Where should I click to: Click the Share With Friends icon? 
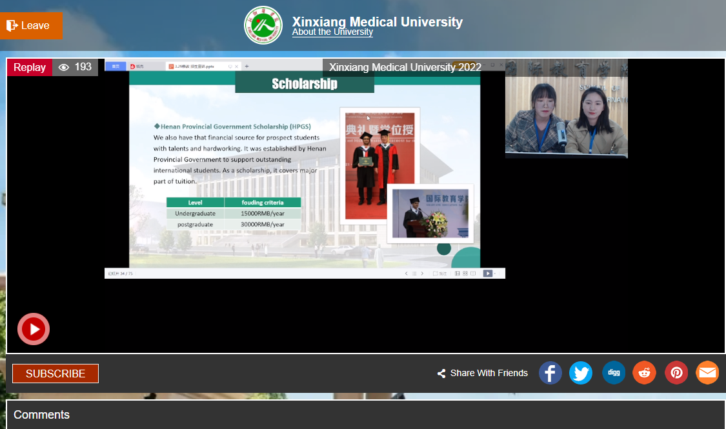pyautogui.click(x=441, y=374)
